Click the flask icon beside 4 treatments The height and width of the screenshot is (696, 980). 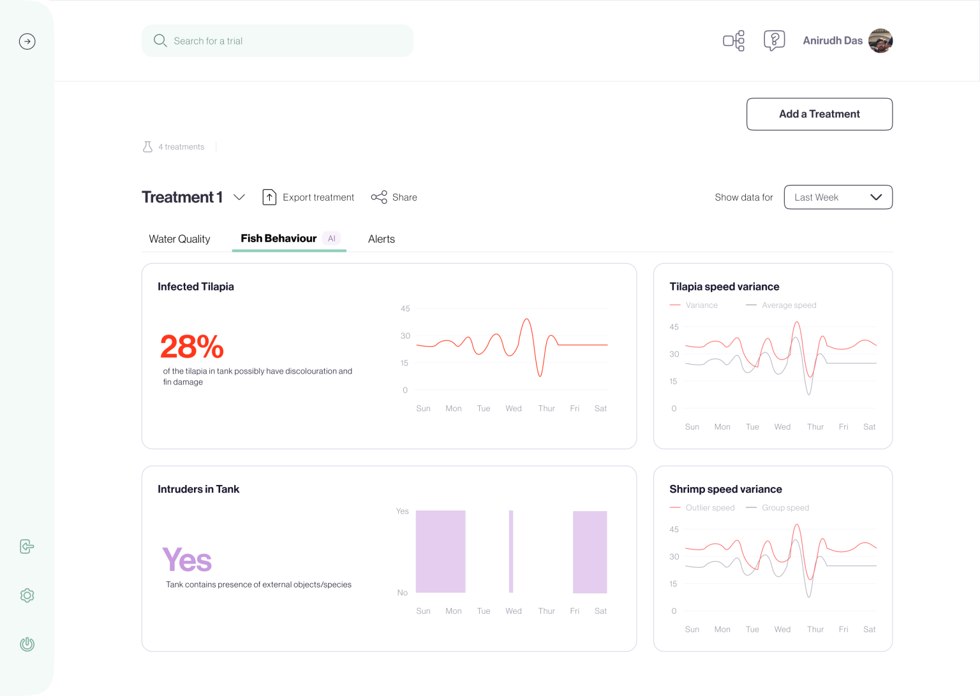click(x=147, y=147)
